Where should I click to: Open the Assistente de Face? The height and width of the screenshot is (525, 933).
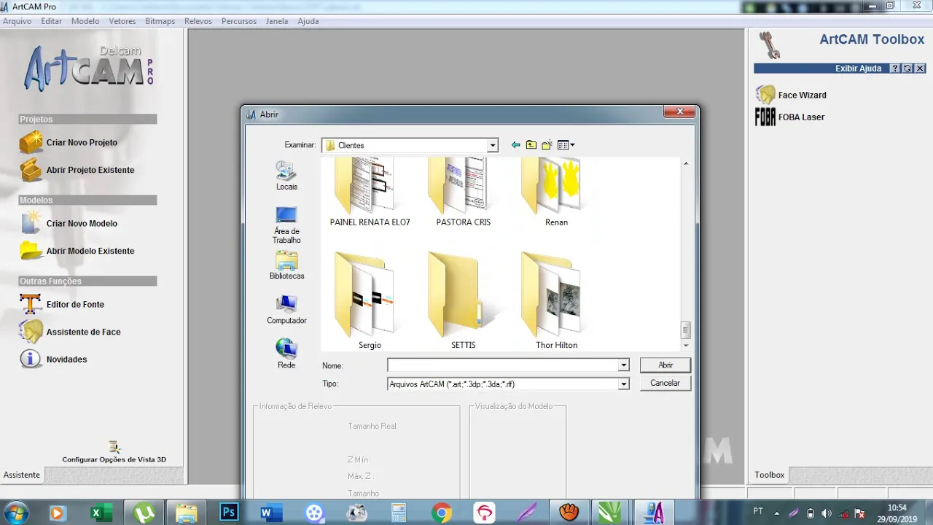(x=83, y=332)
